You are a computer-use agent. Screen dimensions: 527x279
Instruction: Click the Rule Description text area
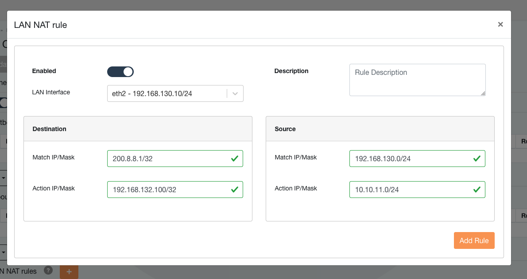click(417, 80)
